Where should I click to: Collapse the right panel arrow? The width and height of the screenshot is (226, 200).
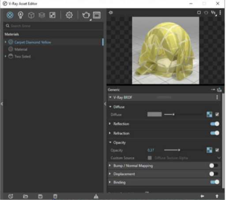tap(105, 104)
